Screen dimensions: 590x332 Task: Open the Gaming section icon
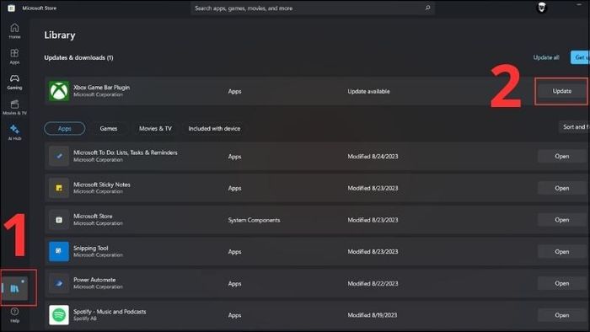pos(14,82)
